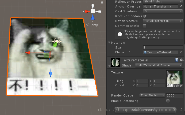The height and width of the screenshot is (115, 185).
Task: Open the Motion Vectors dropdown
Action: point(163,21)
